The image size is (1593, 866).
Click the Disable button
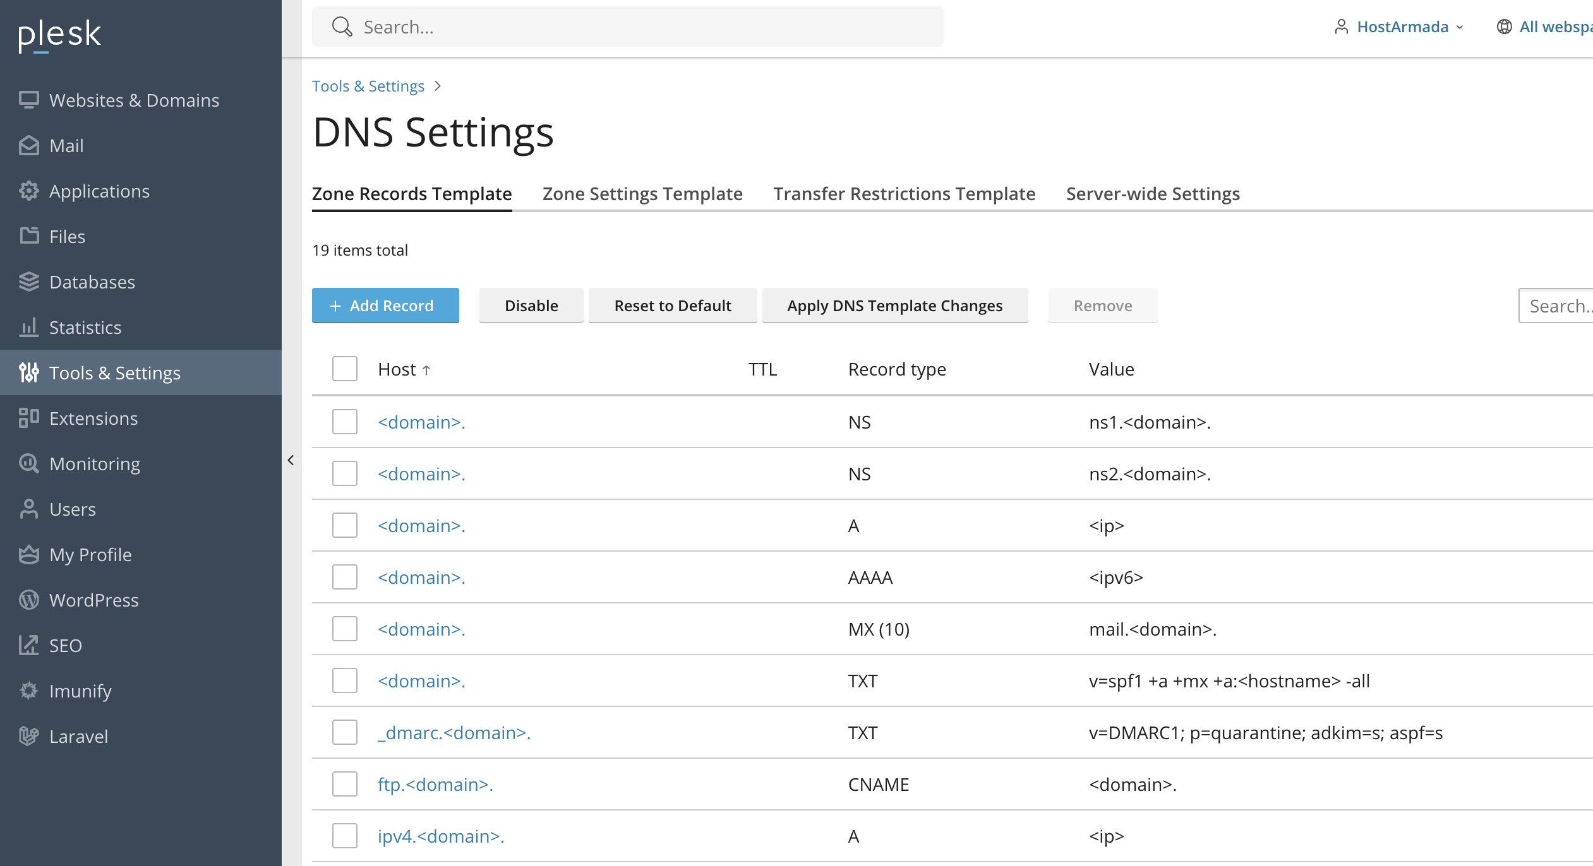[x=531, y=305]
